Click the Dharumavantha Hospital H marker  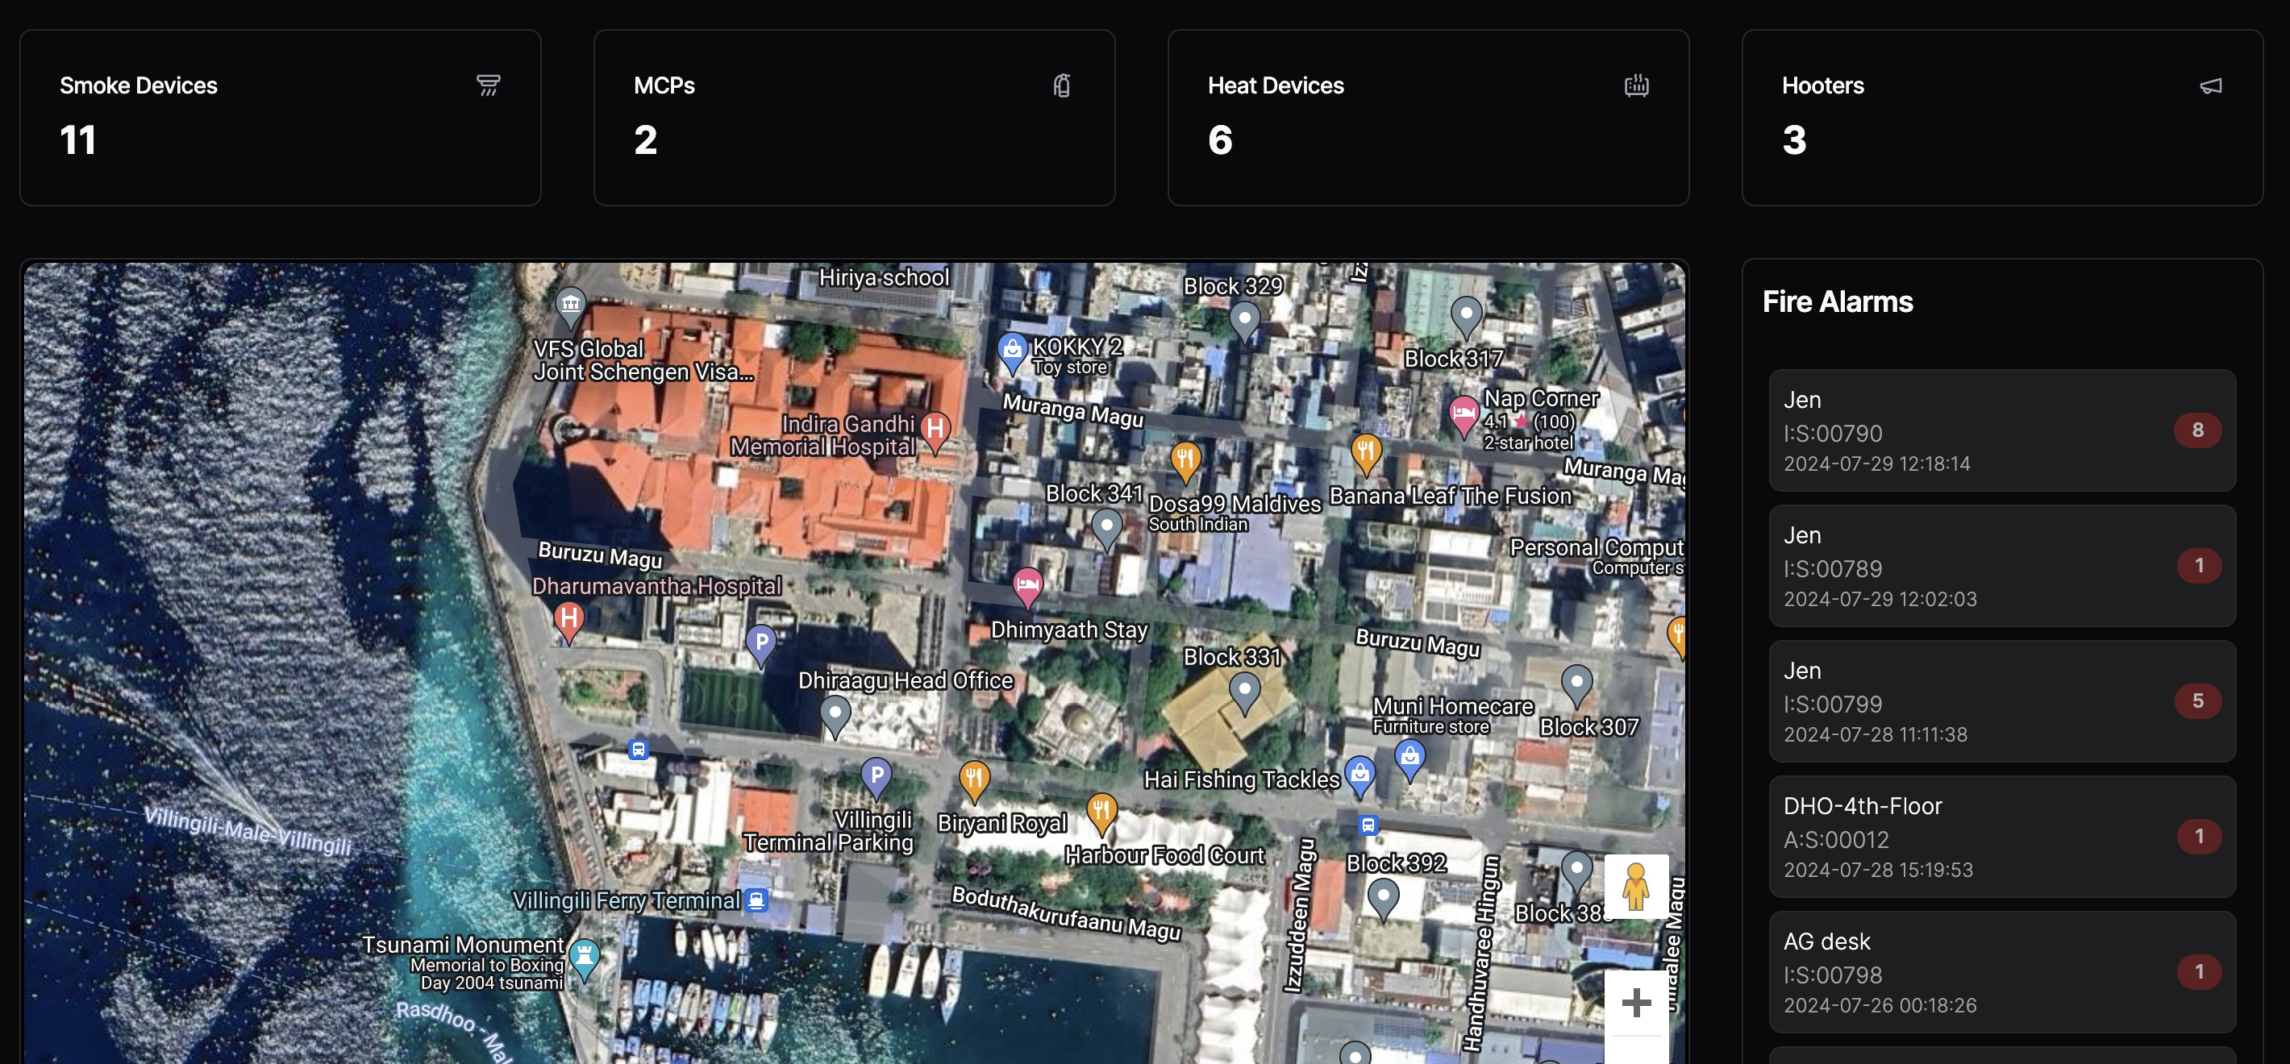pyautogui.click(x=569, y=619)
